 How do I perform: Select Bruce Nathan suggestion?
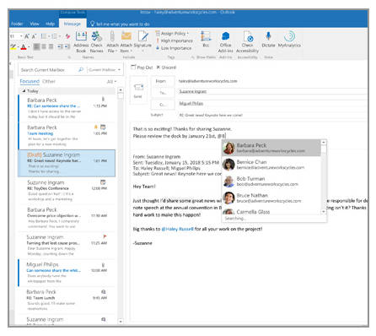tap(271, 198)
